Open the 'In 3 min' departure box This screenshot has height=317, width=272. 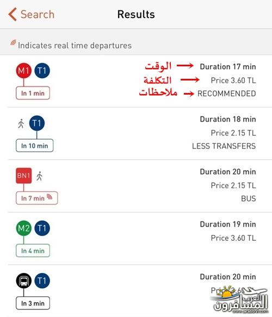(x=33, y=303)
